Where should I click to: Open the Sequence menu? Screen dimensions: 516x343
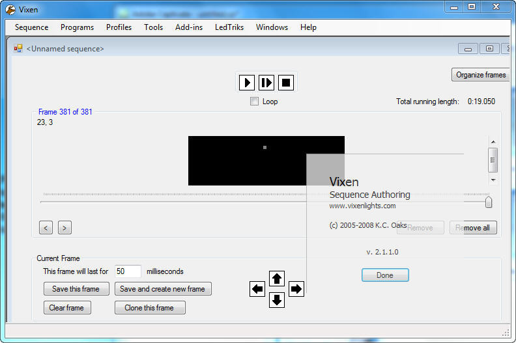pos(31,27)
